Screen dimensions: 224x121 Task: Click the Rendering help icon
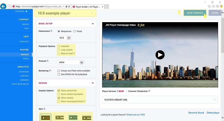50,70
